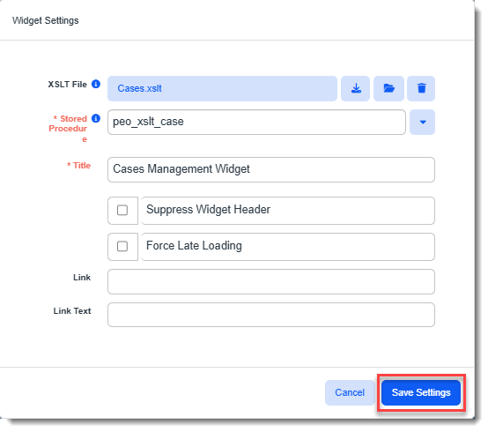Click into the empty Link field

tap(271, 281)
